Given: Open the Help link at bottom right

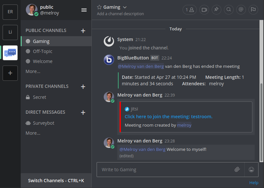Looking at the screenshot, I should (x=254, y=183).
